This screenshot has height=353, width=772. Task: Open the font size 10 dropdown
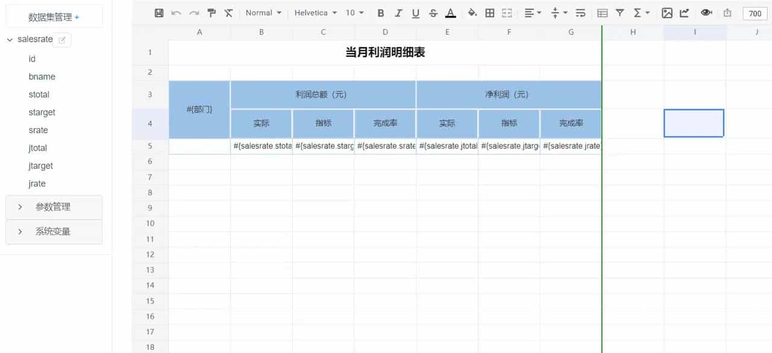tap(353, 12)
